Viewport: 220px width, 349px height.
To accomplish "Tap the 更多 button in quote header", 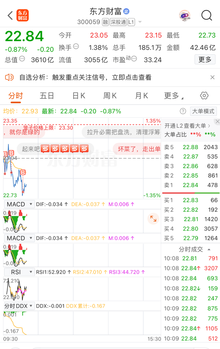I will click(205, 60).
